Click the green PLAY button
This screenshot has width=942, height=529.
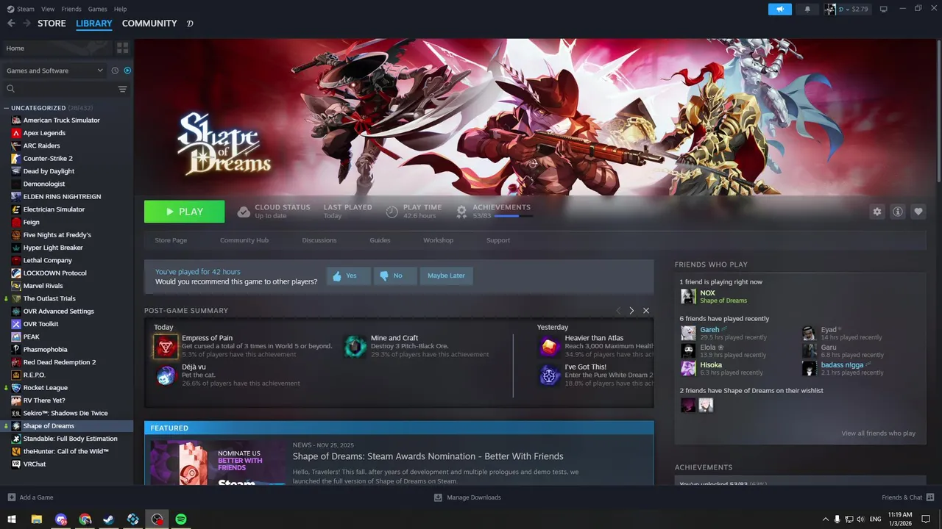pyautogui.click(x=185, y=212)
